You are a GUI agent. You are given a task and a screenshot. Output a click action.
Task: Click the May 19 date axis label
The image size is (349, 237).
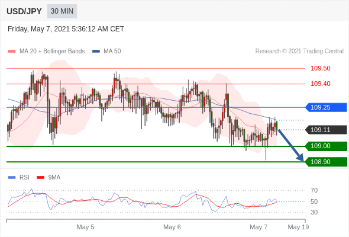pos(298,227)
